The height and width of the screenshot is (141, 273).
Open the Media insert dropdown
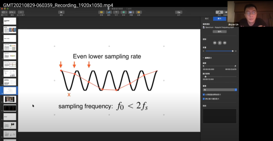(131, 12)
